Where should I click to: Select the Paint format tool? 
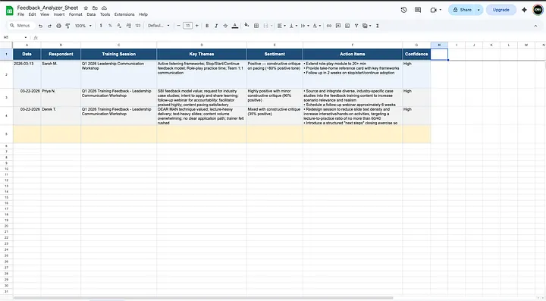point(67,26)
